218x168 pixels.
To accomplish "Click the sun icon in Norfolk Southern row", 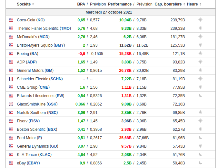I will click(200, 112).
